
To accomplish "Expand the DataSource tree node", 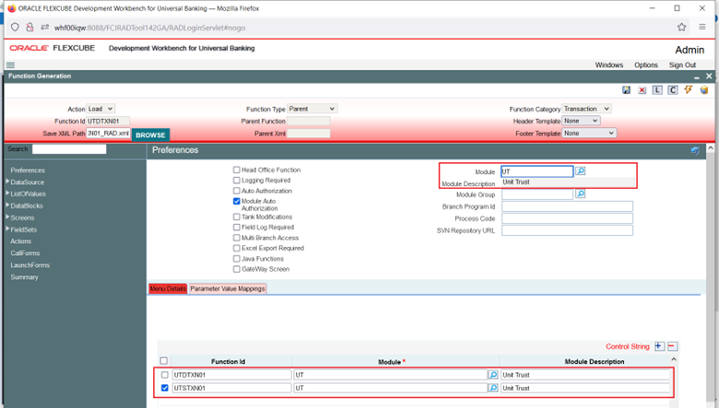I will [7, 181].
